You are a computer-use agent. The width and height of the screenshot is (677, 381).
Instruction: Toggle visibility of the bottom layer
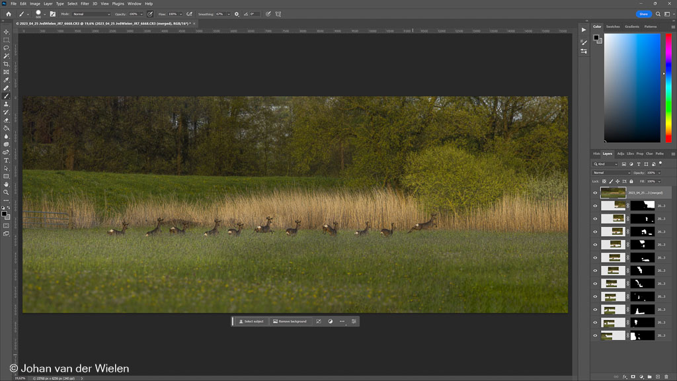595,335
